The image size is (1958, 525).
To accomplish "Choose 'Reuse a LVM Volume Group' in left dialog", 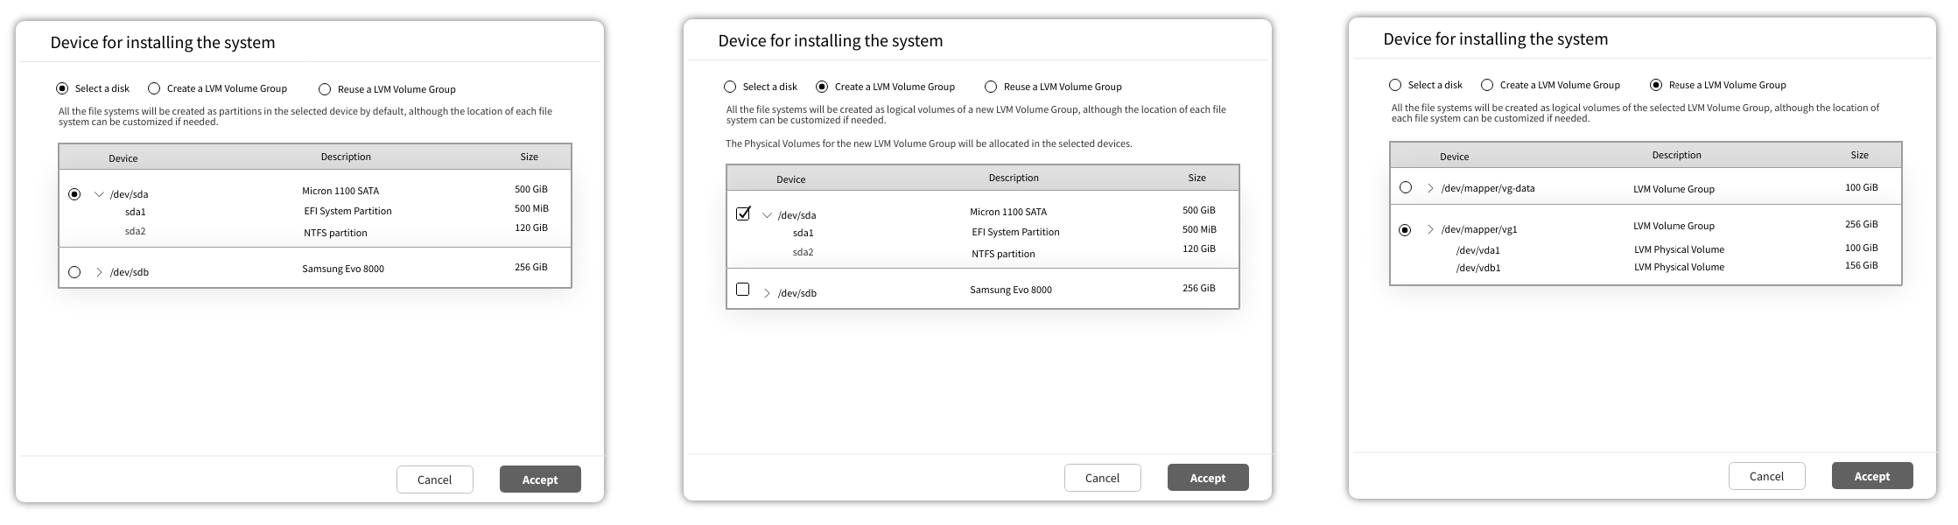I will pyautogui.click(x=325, y=89).
